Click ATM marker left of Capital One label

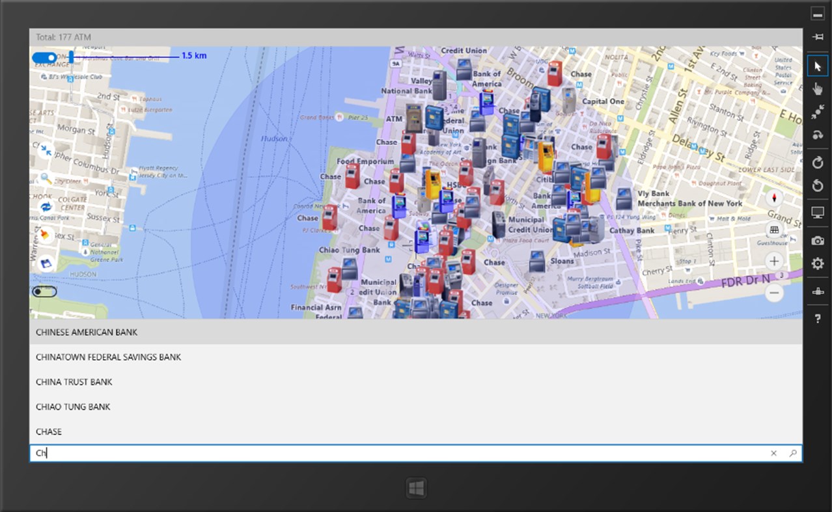pos(569,100)
